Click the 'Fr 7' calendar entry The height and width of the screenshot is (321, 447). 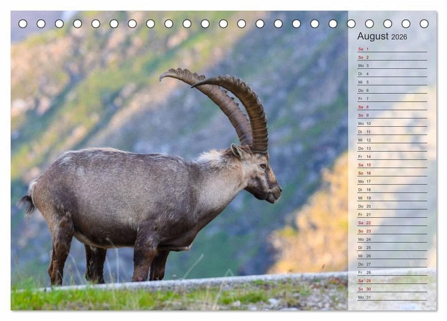(392, 99)
